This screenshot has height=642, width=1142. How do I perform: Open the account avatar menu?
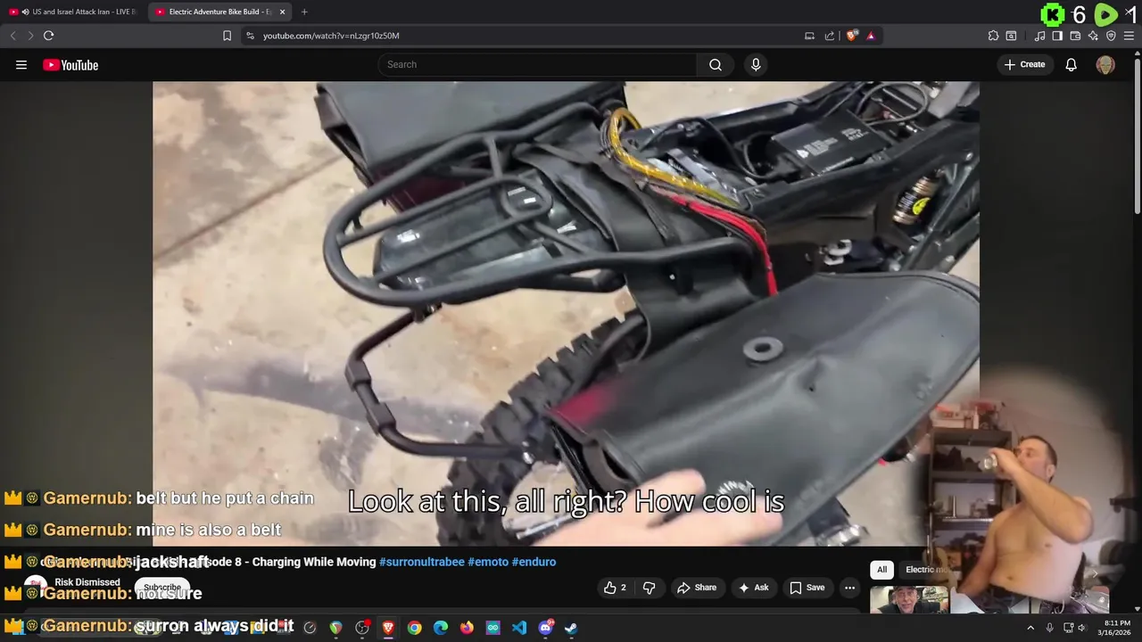tap(1105, 65)
